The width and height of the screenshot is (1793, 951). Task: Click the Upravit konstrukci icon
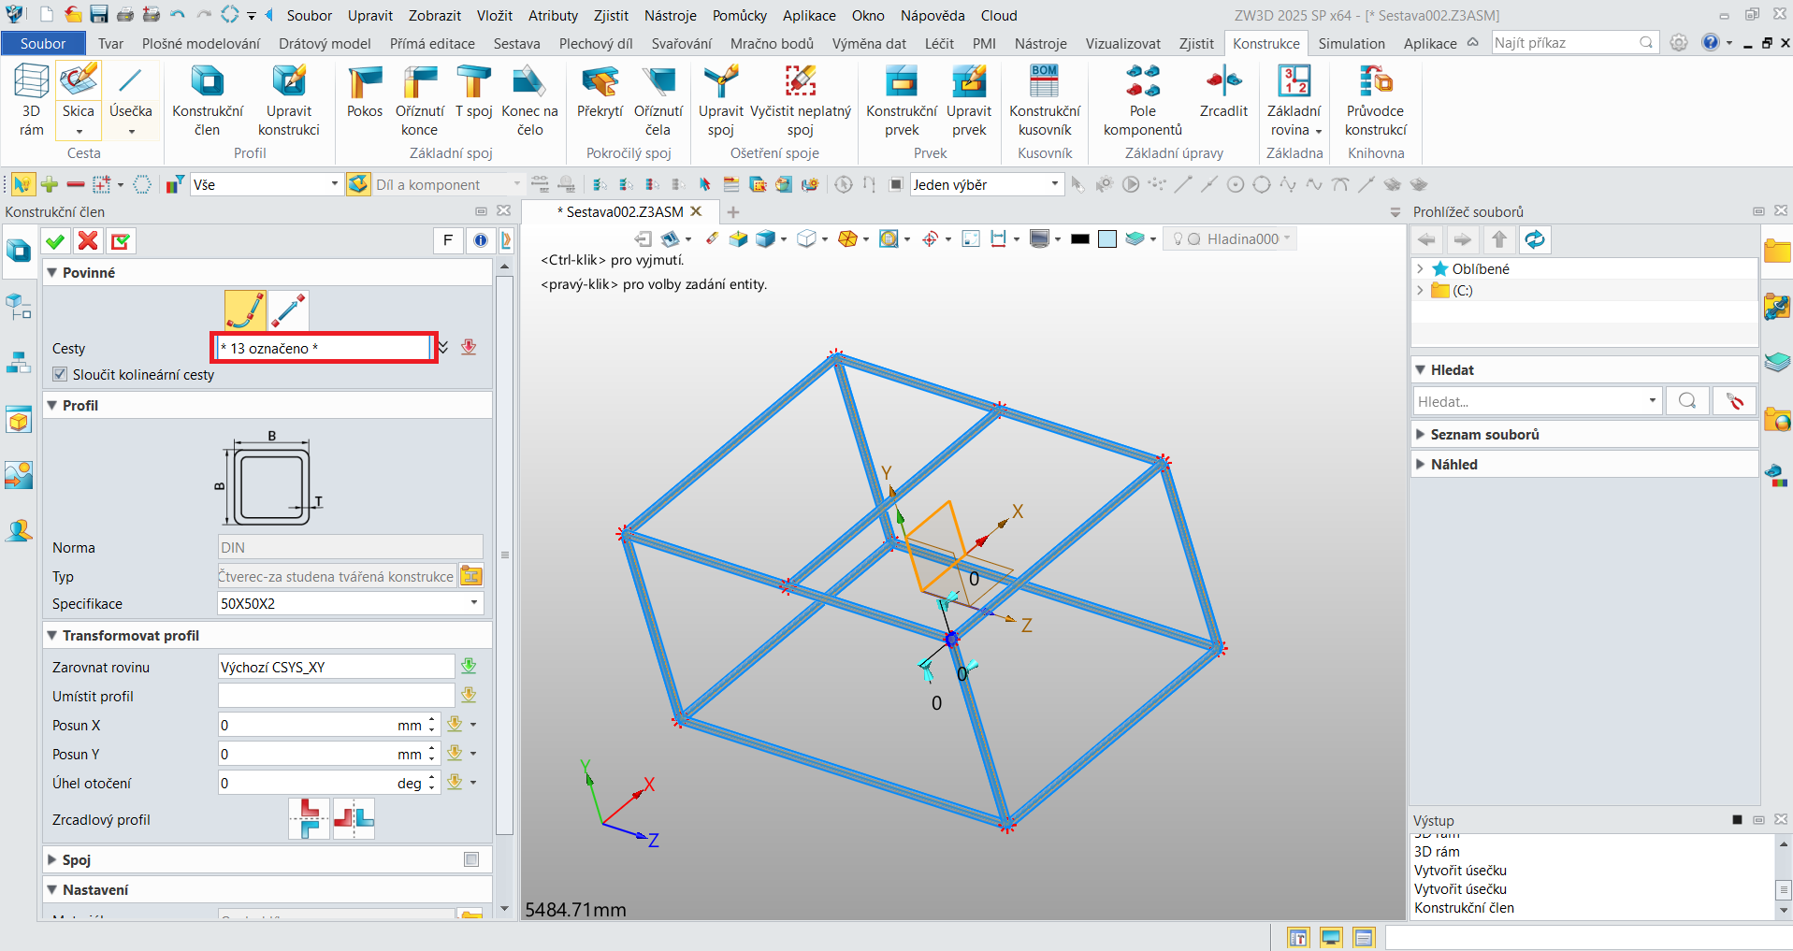point(289,81)
